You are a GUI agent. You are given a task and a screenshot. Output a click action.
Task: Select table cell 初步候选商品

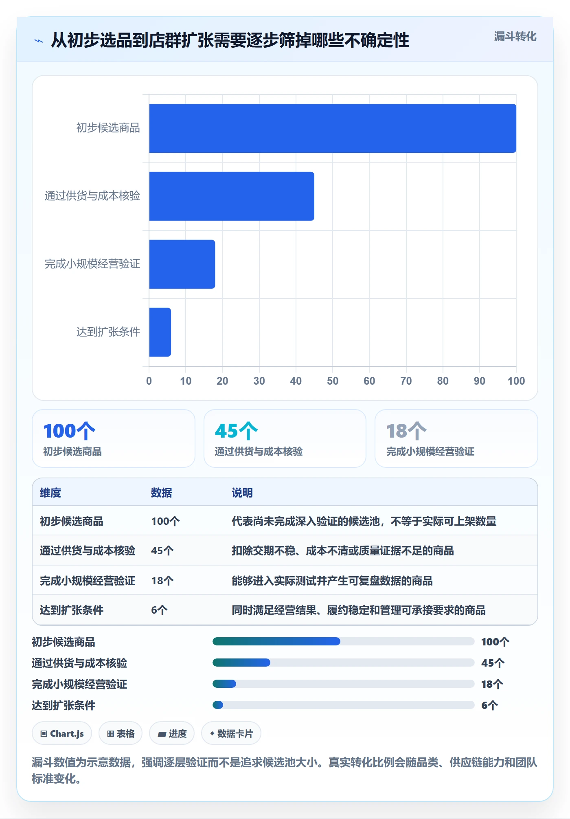click(x=72, y=521)
